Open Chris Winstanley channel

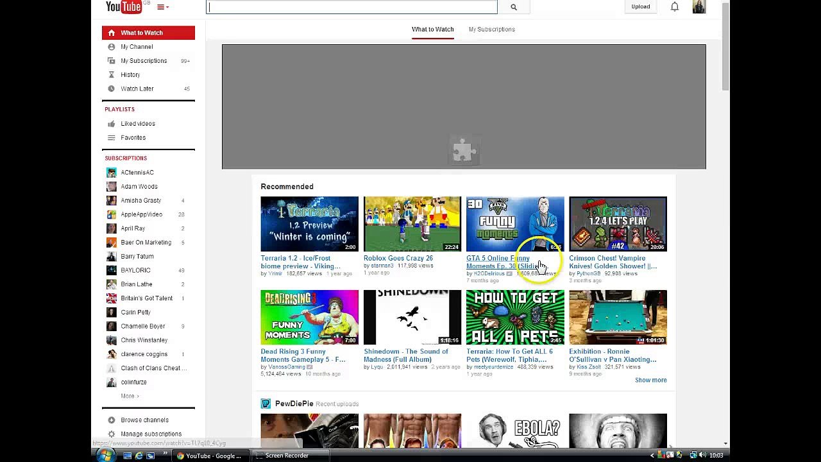[144, 341]
